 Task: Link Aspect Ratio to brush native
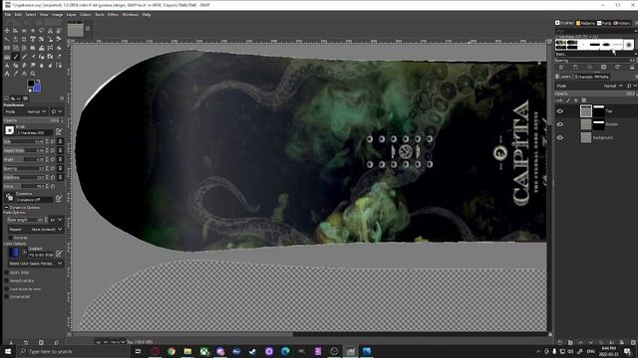coord(60,150)
